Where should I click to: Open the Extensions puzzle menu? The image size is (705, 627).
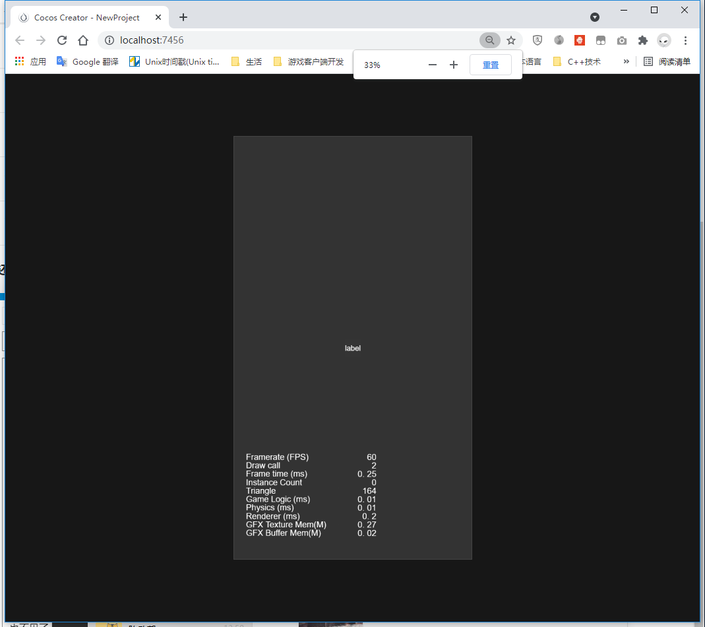tap(643, 40)
